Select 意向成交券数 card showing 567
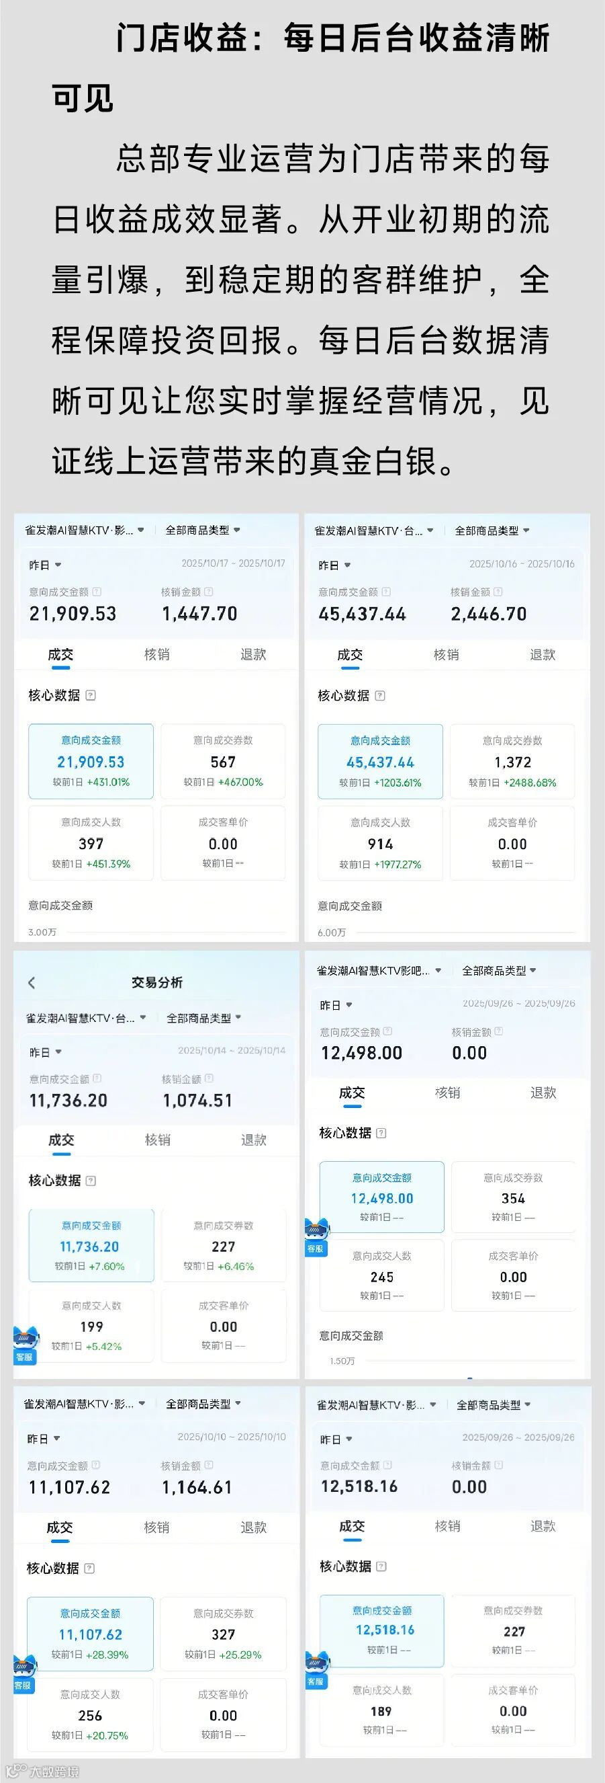The image size is (605, 1783). 223,761
